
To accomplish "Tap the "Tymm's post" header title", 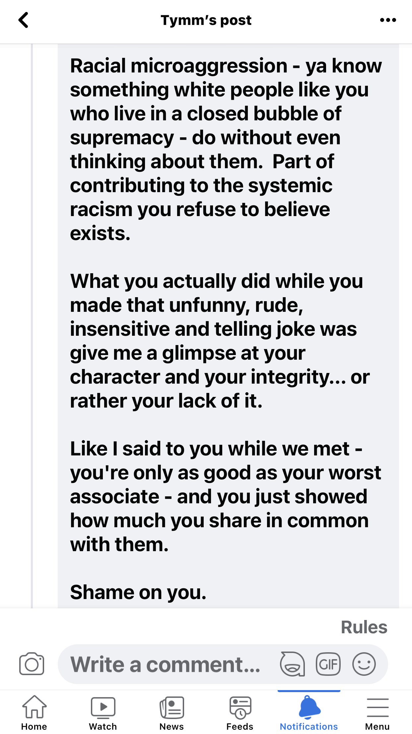I will point(206,20).
